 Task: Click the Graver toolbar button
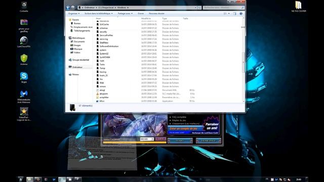click(141, 14)
